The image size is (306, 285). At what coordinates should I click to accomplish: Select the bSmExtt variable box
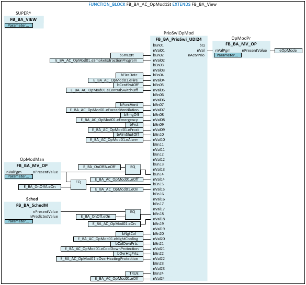coord(127,55)
